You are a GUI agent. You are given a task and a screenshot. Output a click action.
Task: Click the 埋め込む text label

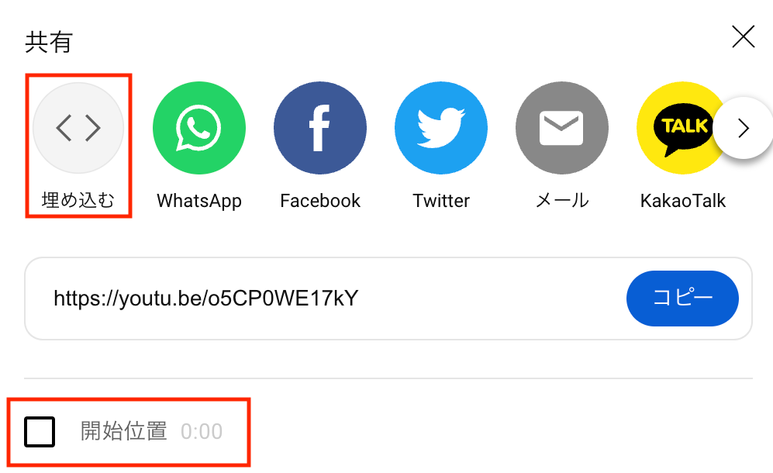click(78, 200)
